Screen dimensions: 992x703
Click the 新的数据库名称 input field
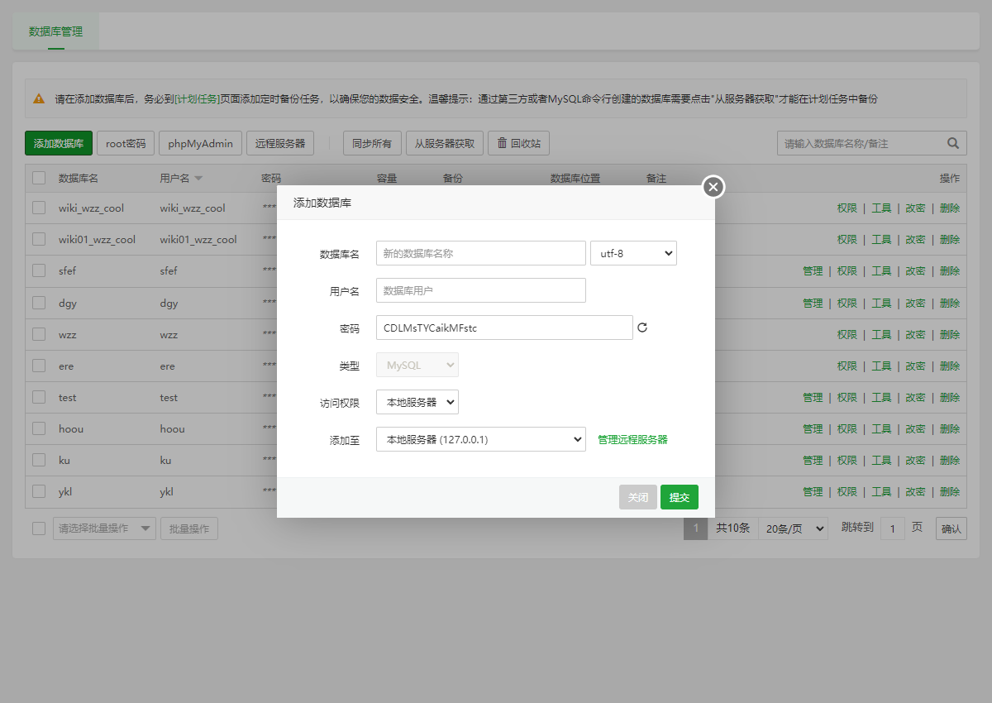(x=480, y=252)
